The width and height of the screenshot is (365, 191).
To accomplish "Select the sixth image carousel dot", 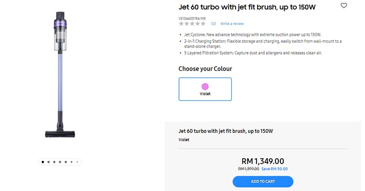I will tap(72, 162).
